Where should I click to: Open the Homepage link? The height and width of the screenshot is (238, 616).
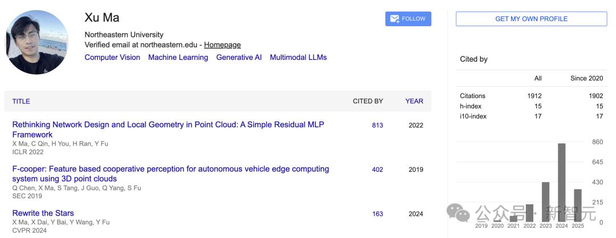(222, 45)
